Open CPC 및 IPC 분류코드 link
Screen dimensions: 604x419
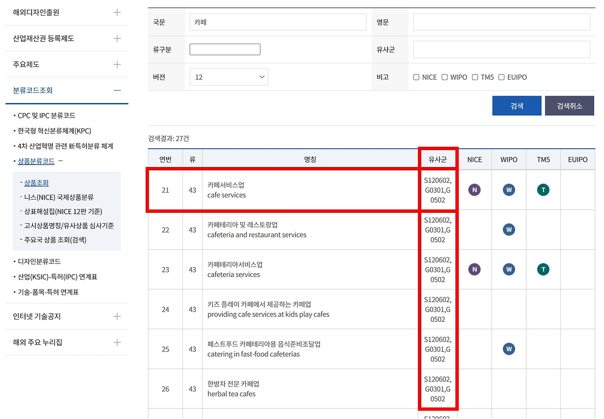[47, 116]
